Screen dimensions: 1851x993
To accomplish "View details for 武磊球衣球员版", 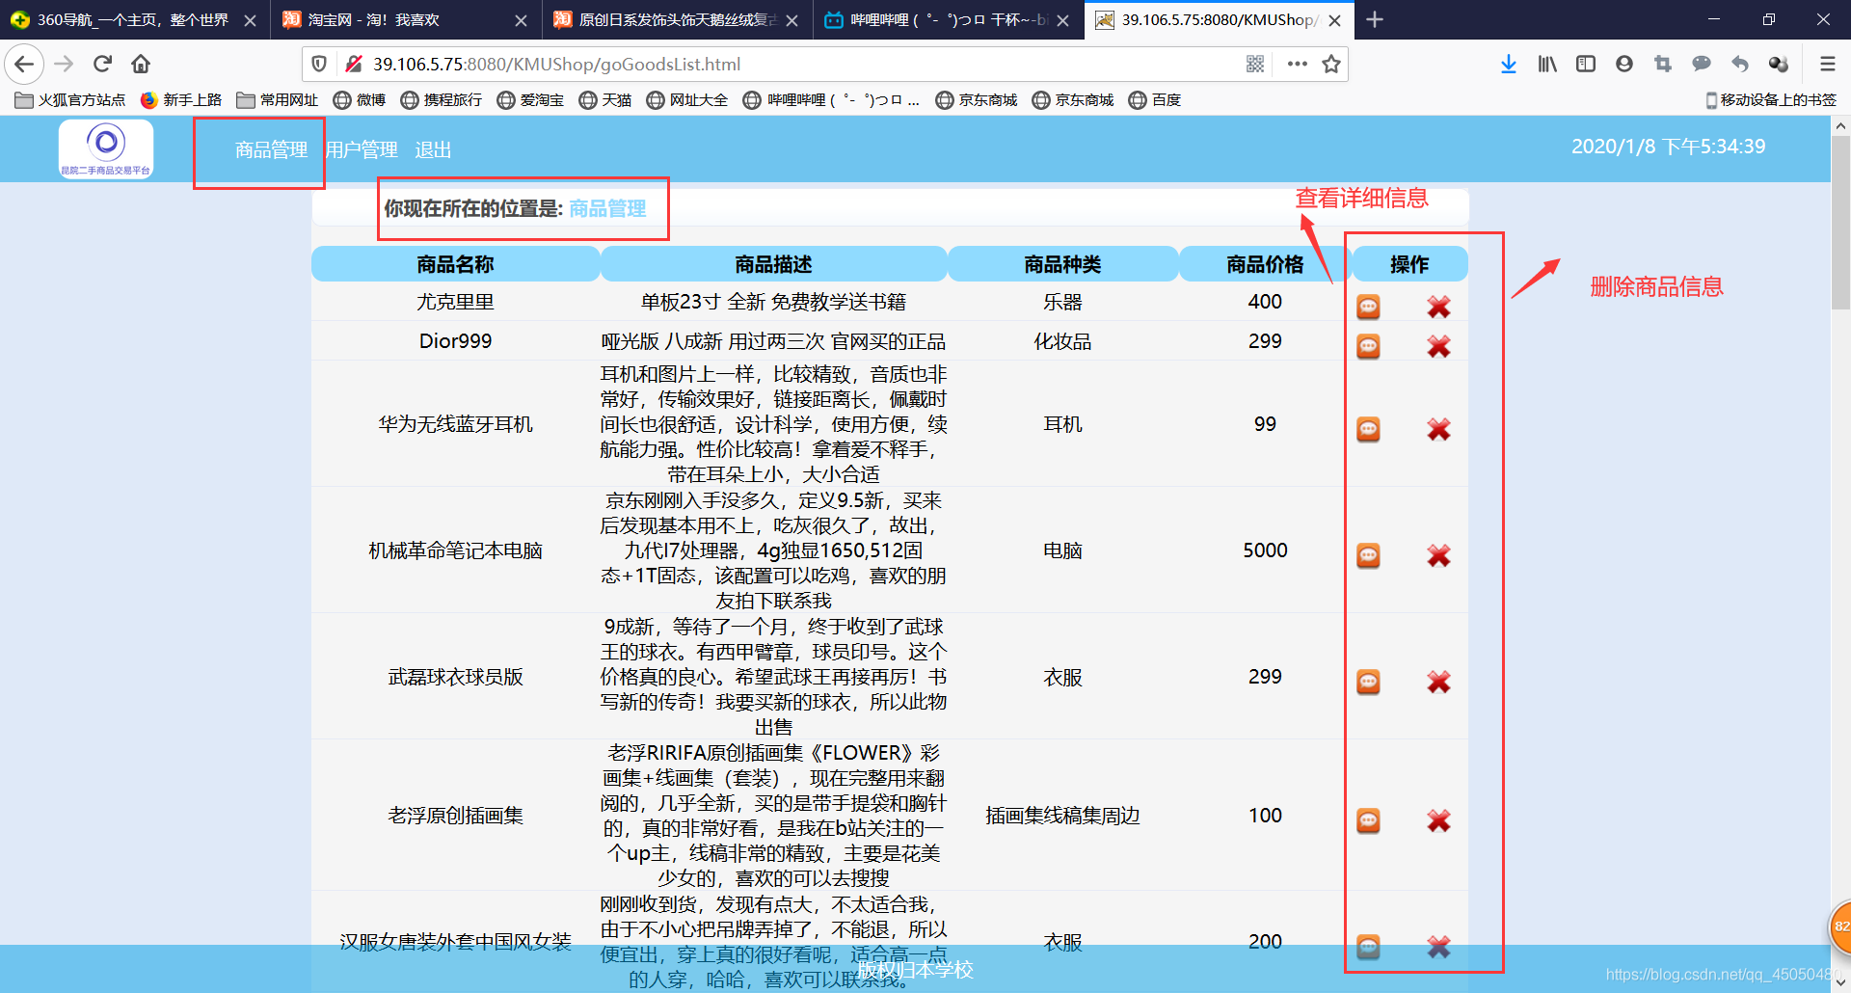I will (1368, 682).
